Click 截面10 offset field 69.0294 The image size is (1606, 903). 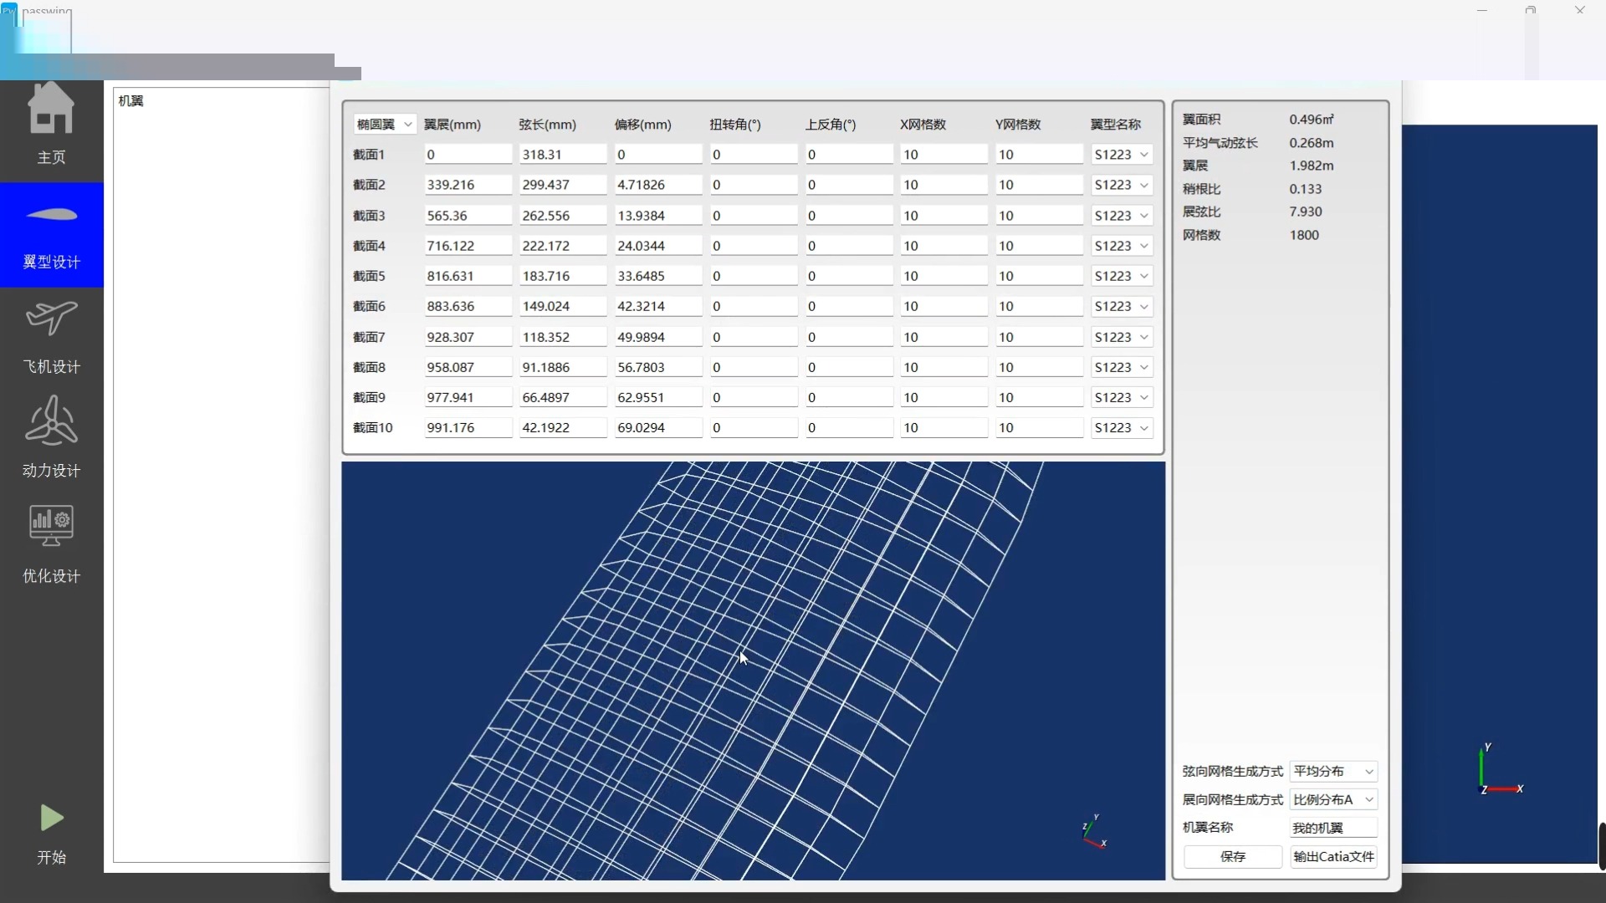click(x=658, y=427)
